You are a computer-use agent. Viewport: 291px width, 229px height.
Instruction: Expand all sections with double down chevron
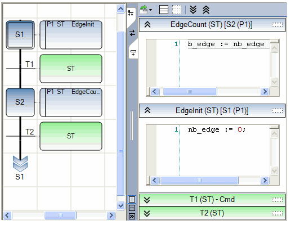pos(193,10)
